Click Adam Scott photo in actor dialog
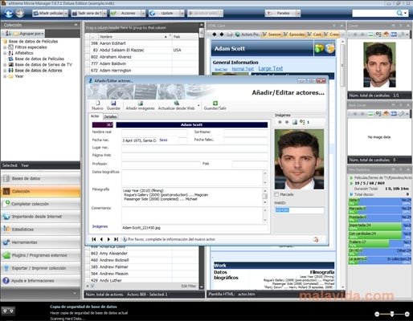 coord(299,159)
